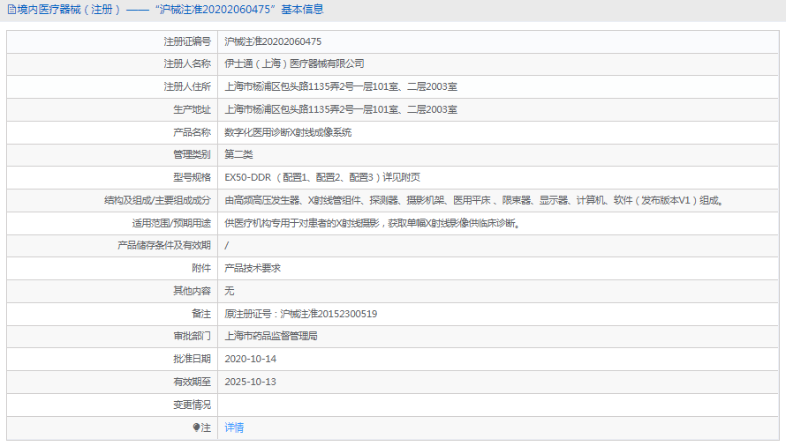Click the 结构及组成/主要组成成分 label
This screenshot has height=446, width=786.
[x=157, y=200]
